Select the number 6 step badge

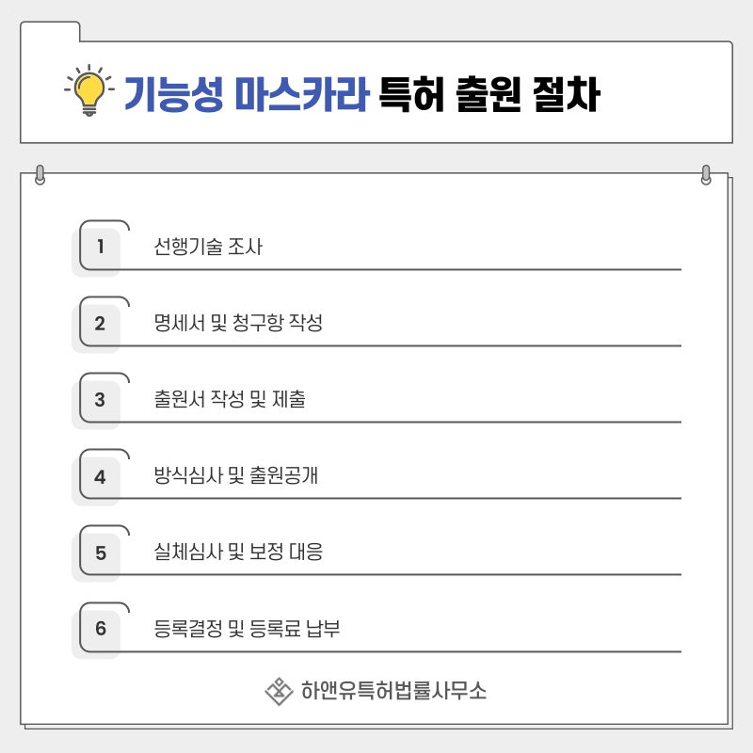[100, 628]
